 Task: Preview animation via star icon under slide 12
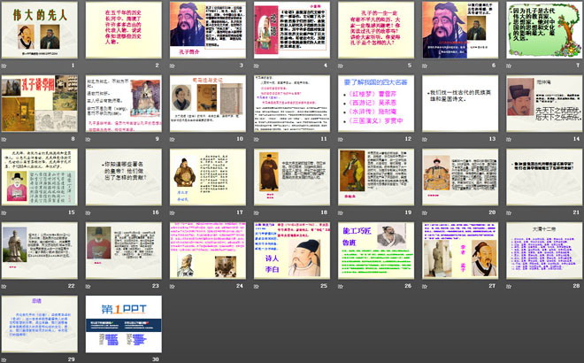(x=341, y=139)
